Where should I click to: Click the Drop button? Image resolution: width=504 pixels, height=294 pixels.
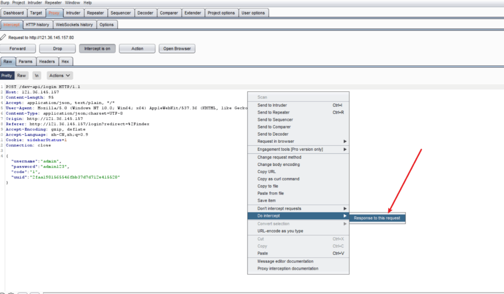[58, 49]
